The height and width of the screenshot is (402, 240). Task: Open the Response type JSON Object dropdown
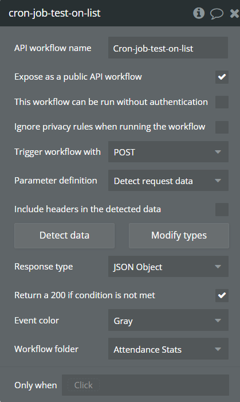pos(168,267)
